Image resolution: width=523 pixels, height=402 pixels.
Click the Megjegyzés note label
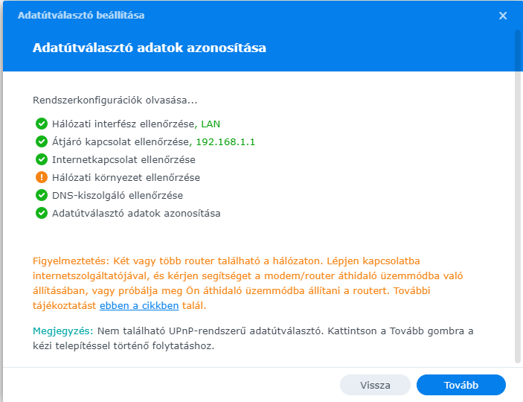pos(63,331)
